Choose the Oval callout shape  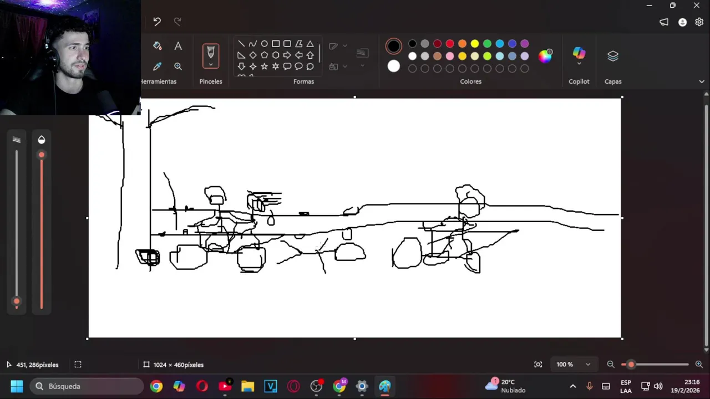tap(299, 66)
